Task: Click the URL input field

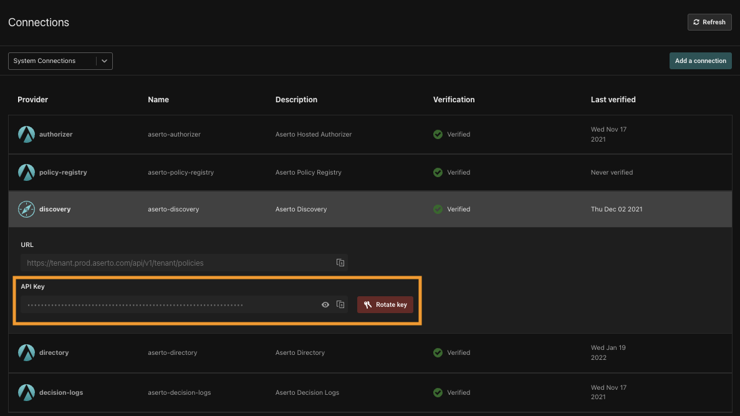Action: click(x=184, y=263)
